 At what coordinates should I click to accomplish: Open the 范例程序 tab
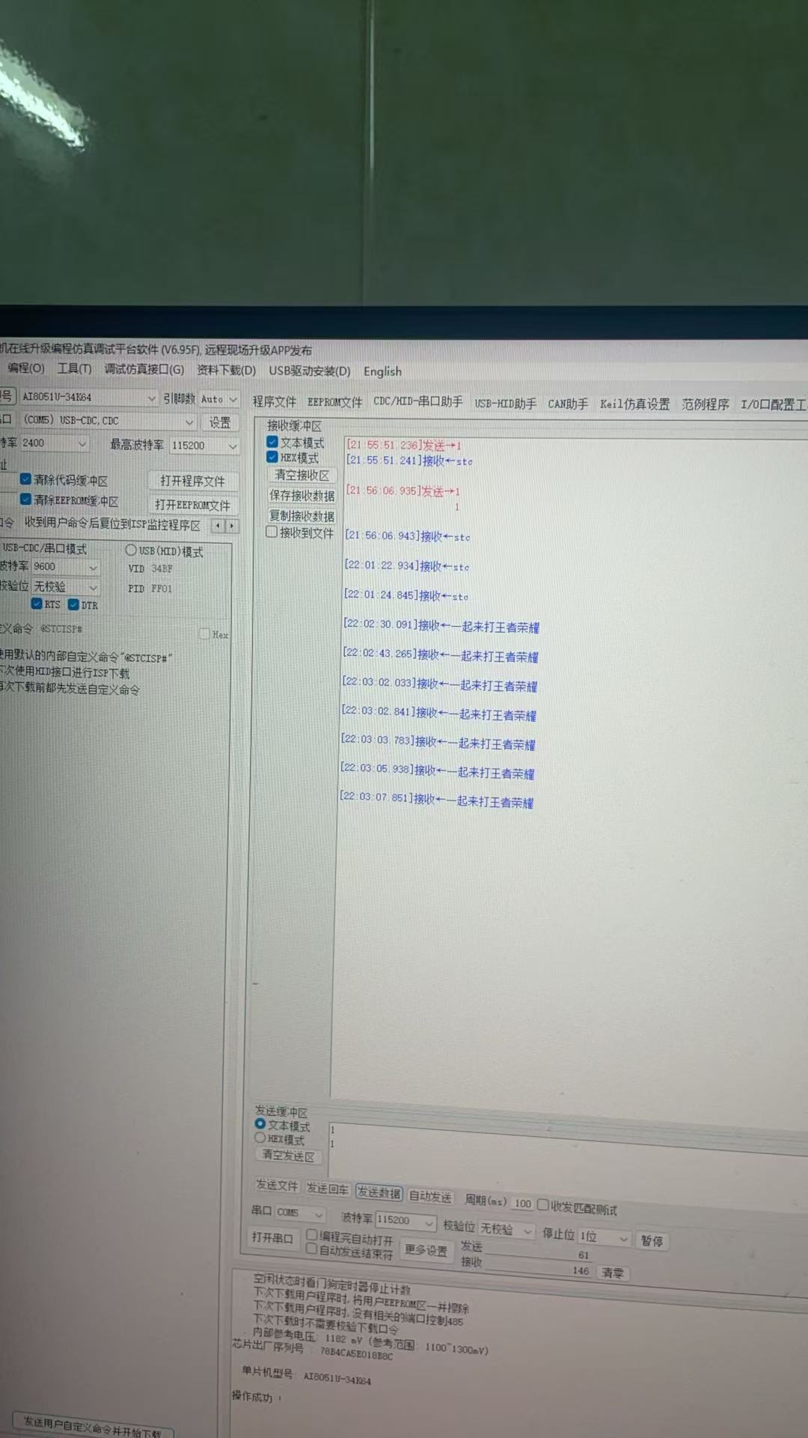click(705, 404)
